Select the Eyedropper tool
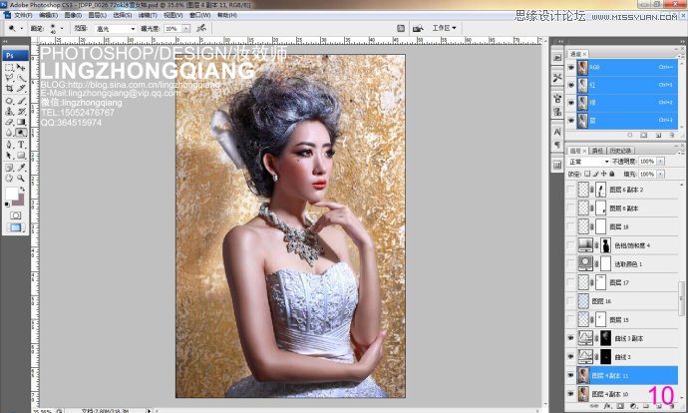The image size is (688, 413). [21, 168]
